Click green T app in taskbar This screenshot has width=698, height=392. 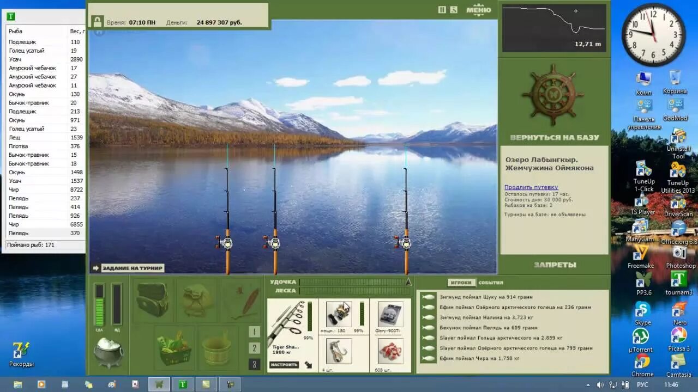tap(183, 384)
